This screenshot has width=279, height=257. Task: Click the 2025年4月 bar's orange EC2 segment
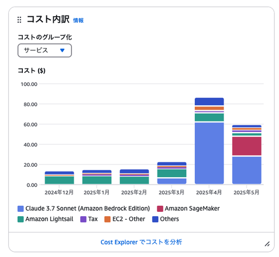(209, 108)
